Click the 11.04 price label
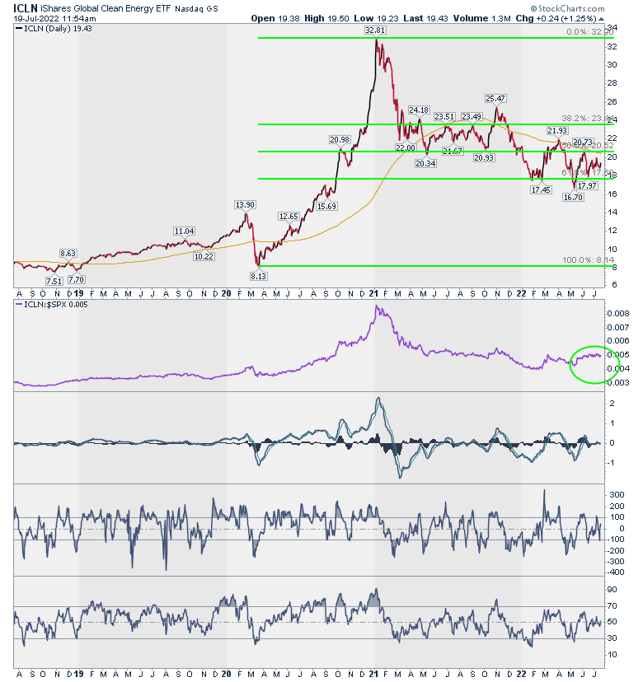This screenshot has height=682, width=643. 184,231
